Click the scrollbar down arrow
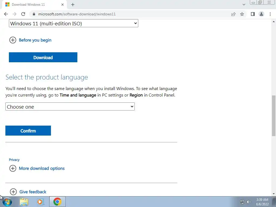276x207 pixels. coord(274,194)
